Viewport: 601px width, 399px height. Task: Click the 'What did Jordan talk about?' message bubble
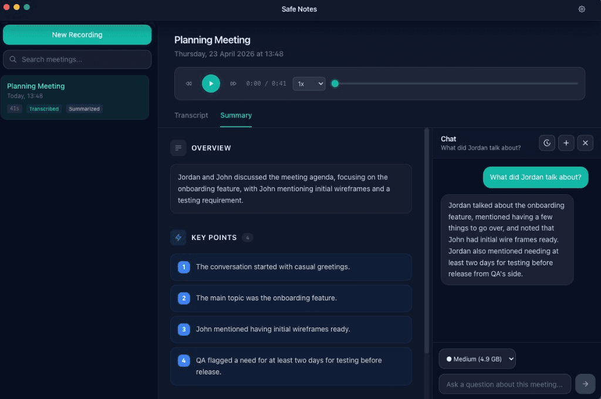coord(535,177)
